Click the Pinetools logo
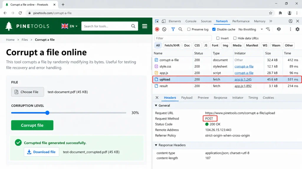 point(27,26)
